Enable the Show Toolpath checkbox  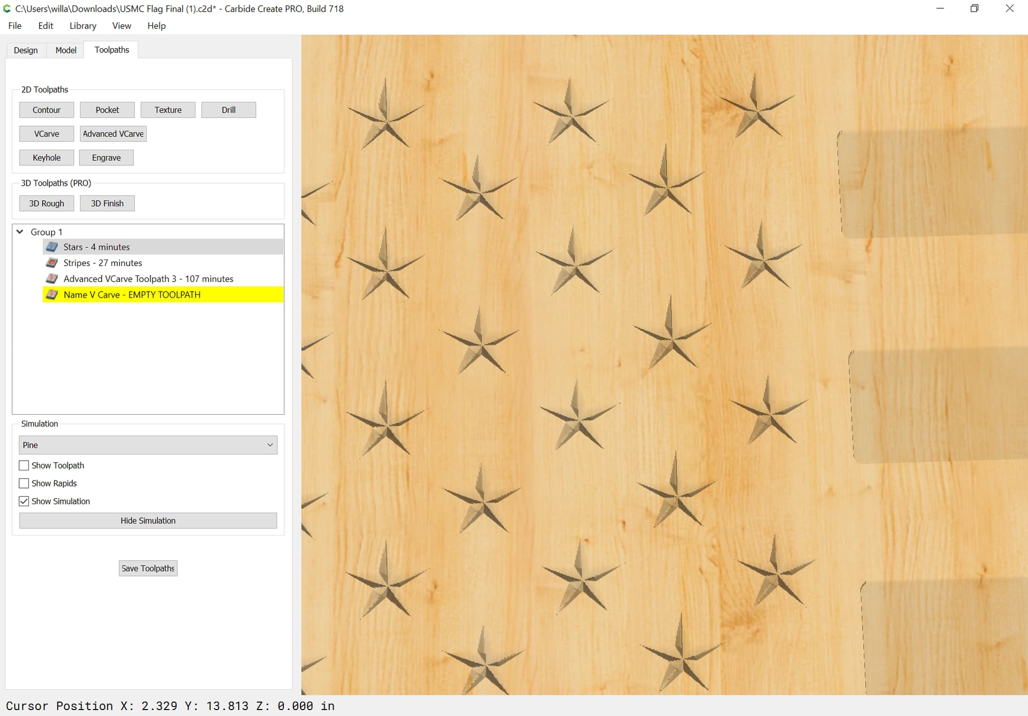point(24,466)
